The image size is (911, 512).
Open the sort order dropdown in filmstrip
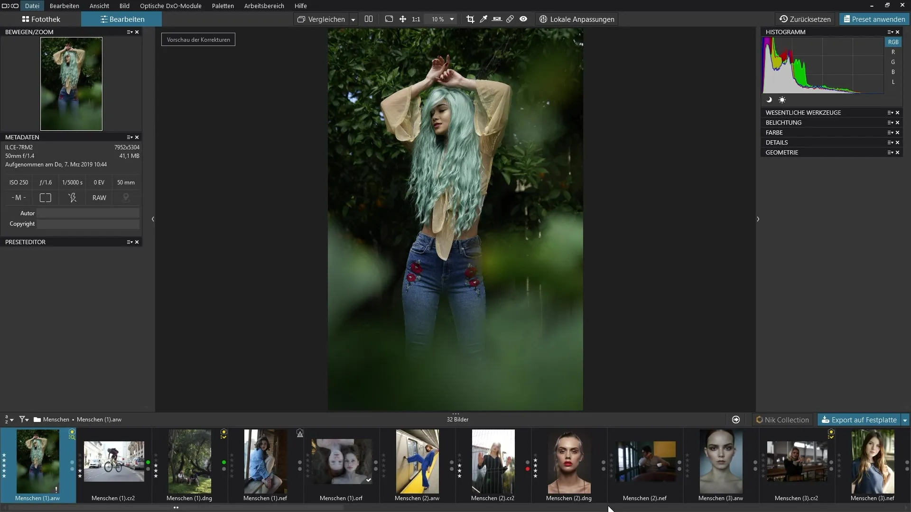pos(9,420)
